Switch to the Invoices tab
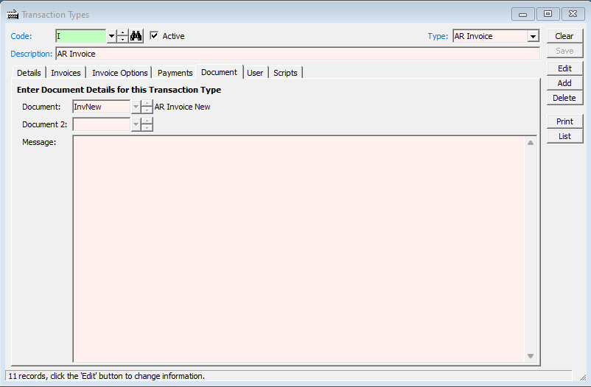Screen dimensions: 591x387 [x=66, y=73]
